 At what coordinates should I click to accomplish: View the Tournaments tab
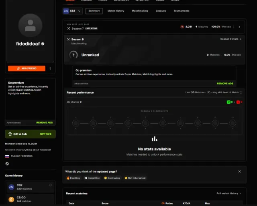[x=182, y=11]
